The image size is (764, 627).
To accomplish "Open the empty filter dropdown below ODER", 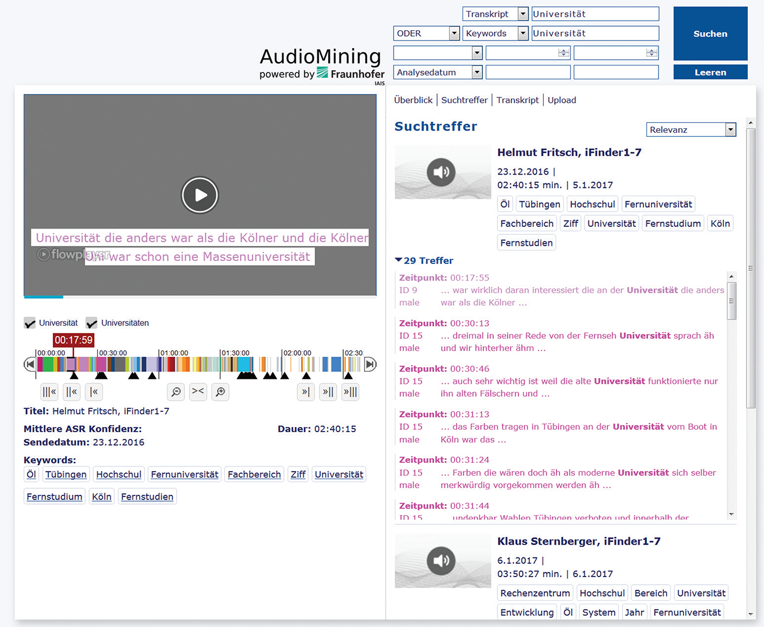I will (x=477, y=53).
